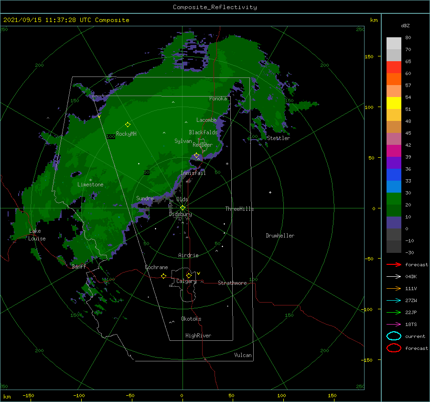The image size is (430, 402).
Task: Click the RockyMH label
Action: click(x=126, y=134)
